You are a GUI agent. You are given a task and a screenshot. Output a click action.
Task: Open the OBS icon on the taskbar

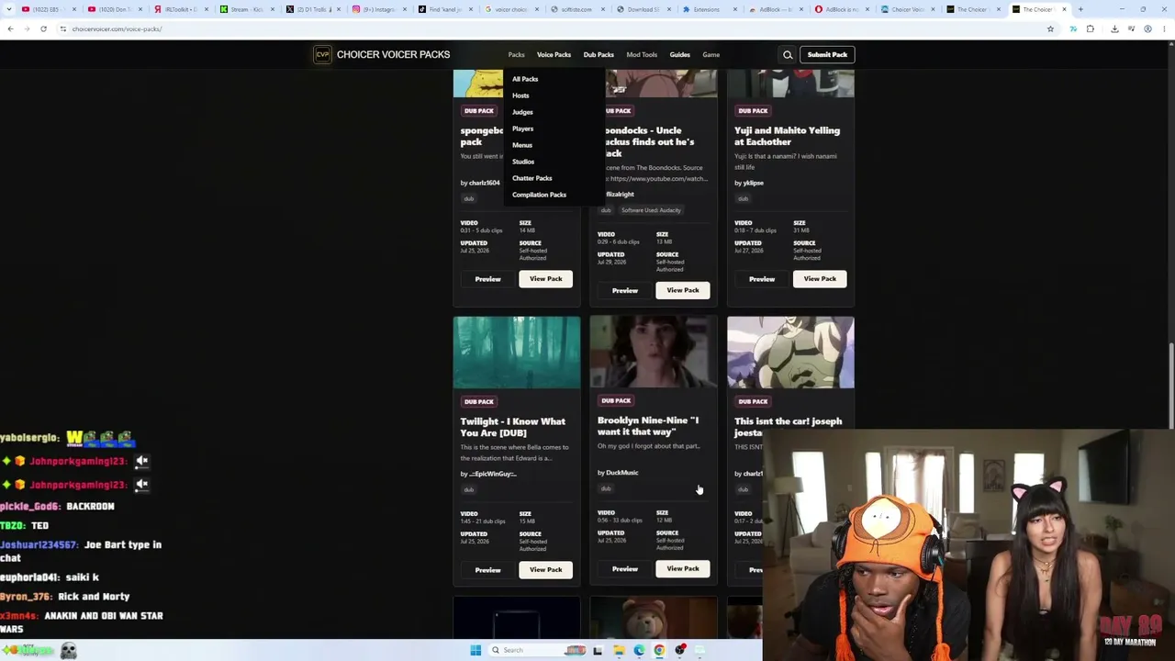(680, 651)
